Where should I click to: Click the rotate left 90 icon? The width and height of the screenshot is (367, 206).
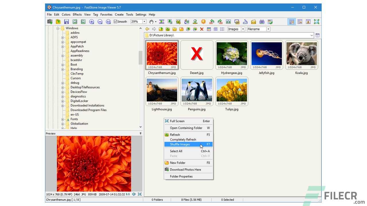click(212, 21)
